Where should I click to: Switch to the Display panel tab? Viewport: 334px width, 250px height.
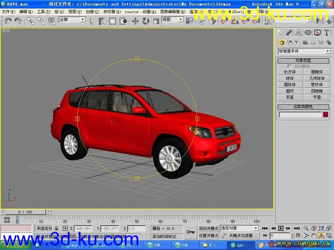pyautogui.click(x=317, y=32)
